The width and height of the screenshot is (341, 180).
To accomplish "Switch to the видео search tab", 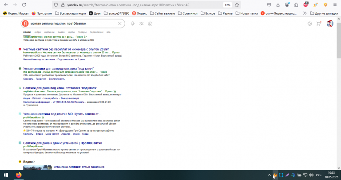I will click(x=61, y=32).
